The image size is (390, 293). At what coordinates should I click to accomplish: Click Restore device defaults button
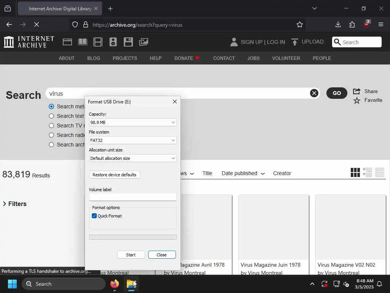(114, 175)
